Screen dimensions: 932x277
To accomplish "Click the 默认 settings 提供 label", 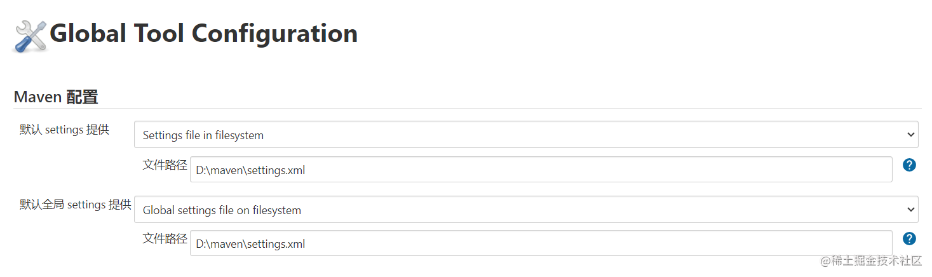I will tap(64, 130).
